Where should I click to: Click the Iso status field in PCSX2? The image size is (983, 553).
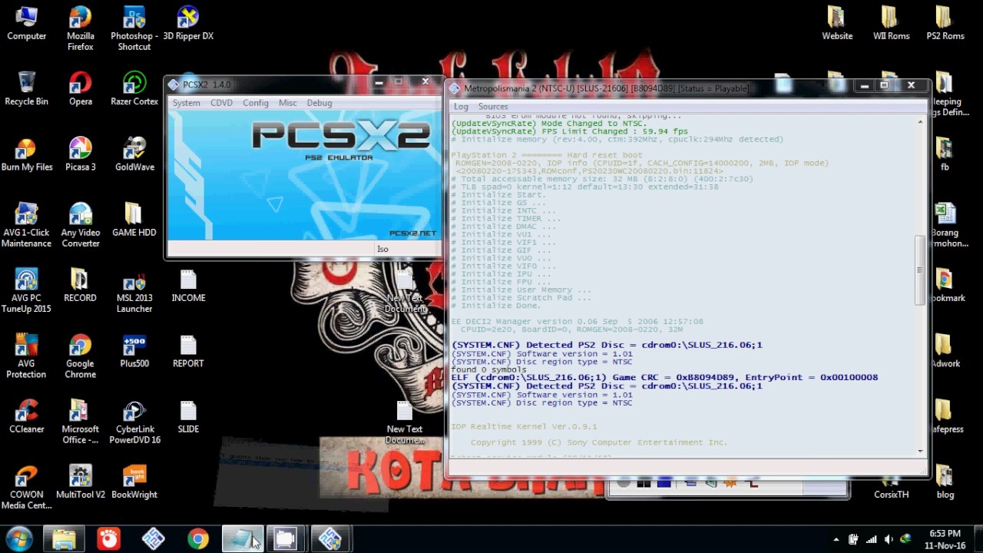coord(407,249)
